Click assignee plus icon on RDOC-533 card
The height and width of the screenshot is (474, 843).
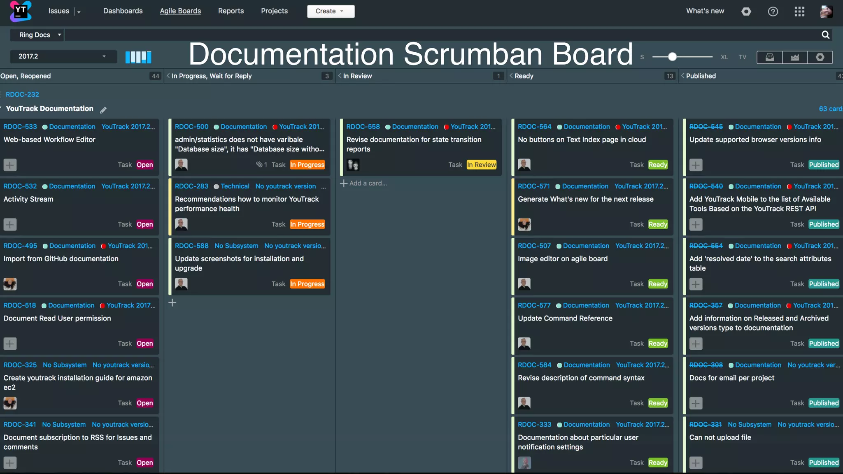tap(10, 165)
